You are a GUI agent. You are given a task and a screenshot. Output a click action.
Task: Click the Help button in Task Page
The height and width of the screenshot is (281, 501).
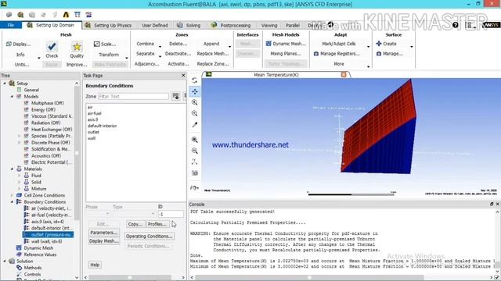click(95, 265)
